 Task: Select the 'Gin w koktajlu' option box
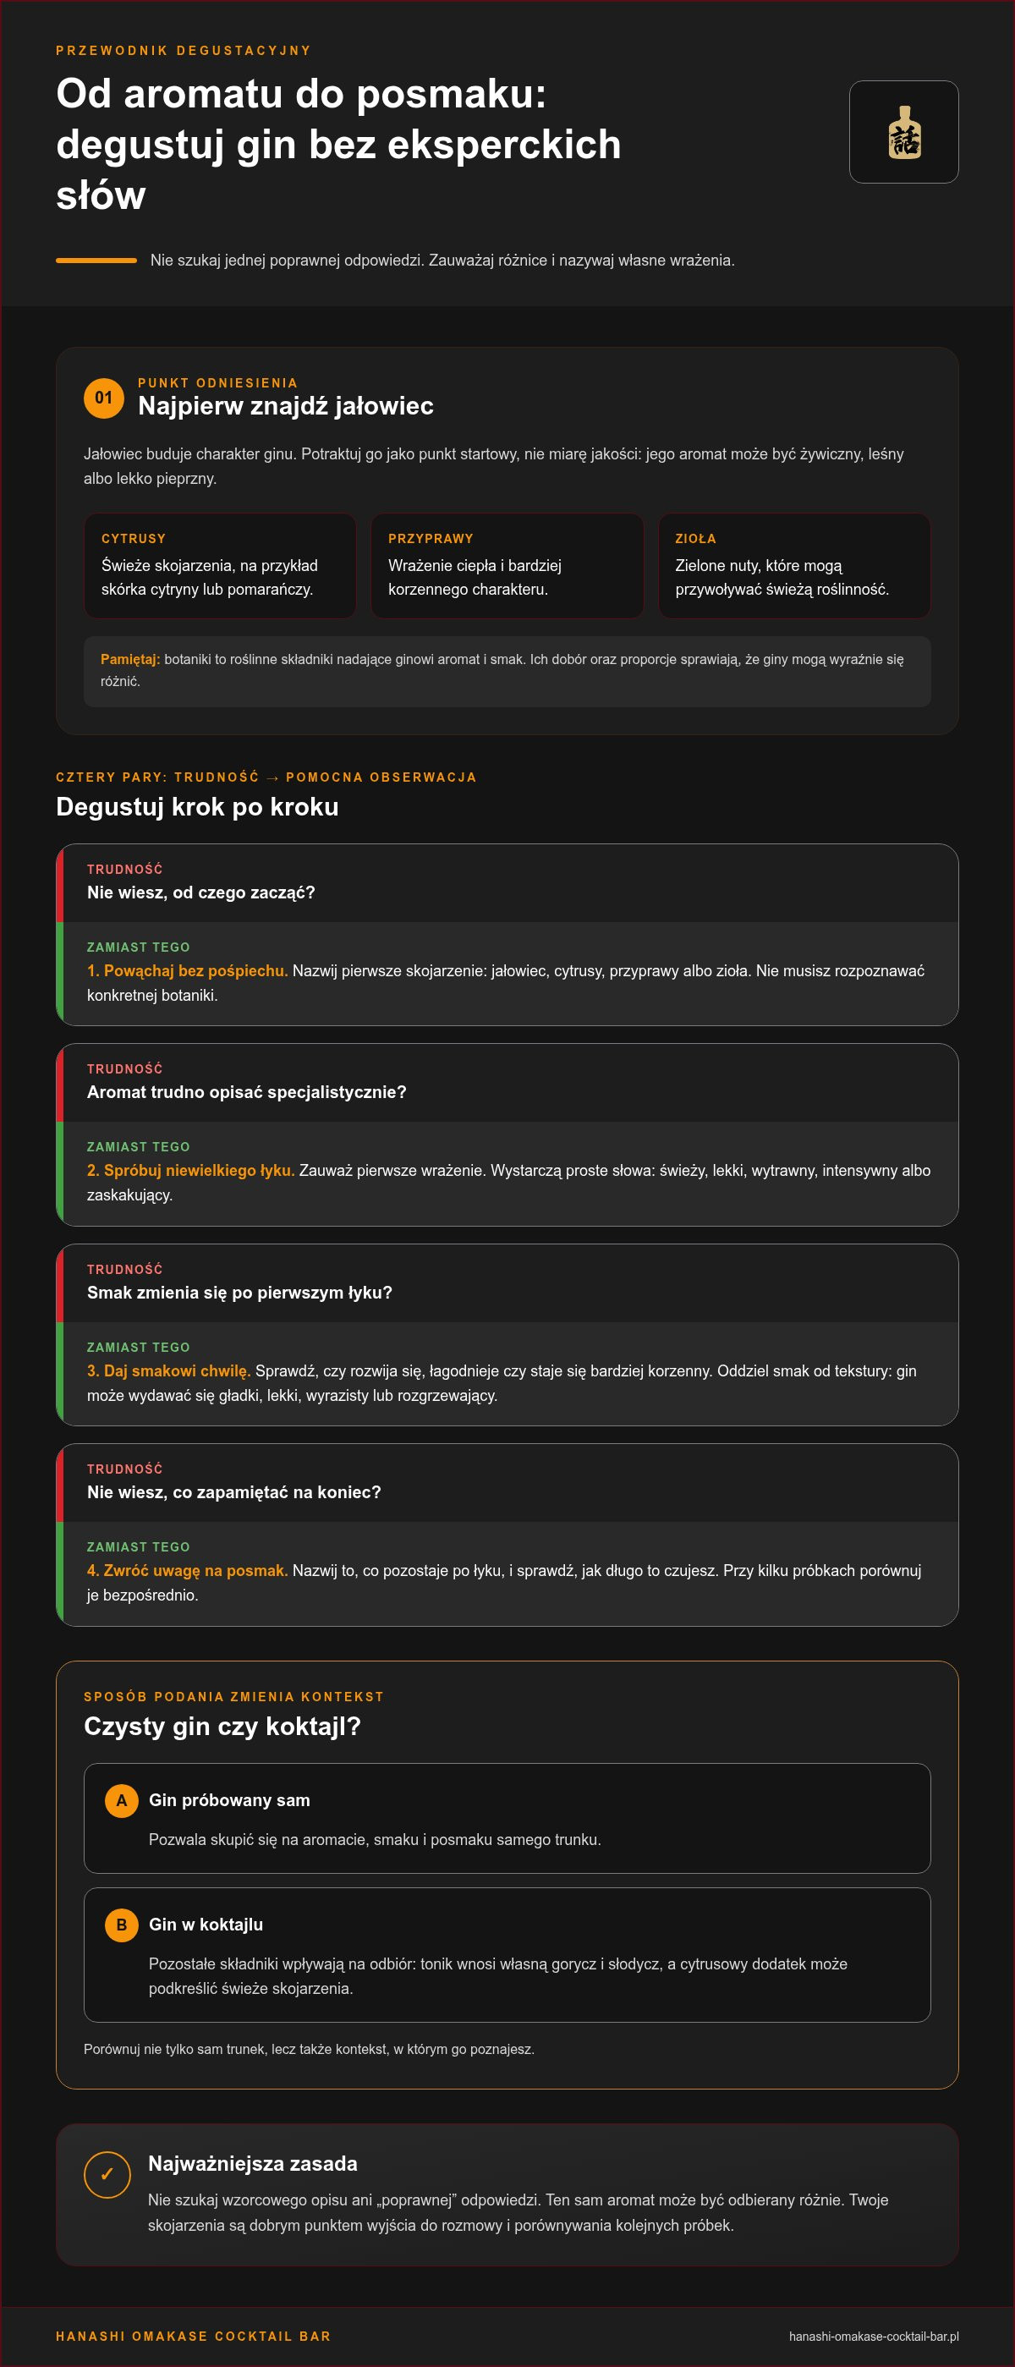tap(507, 1954)
